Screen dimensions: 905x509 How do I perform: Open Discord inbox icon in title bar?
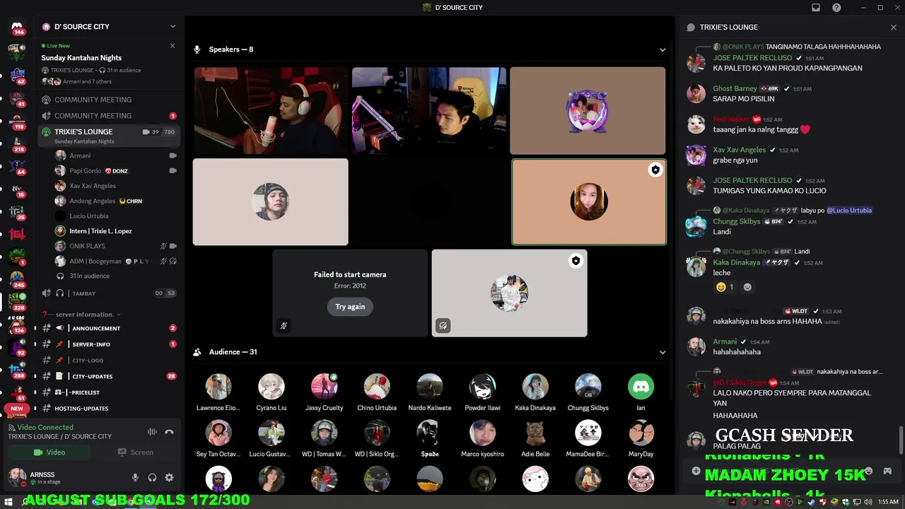point(816,8)
